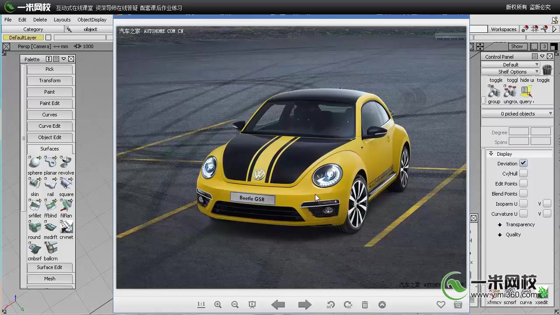The image size is (560, 315).
Task: Activate the rail surface tool
Action: pos(50,184)
